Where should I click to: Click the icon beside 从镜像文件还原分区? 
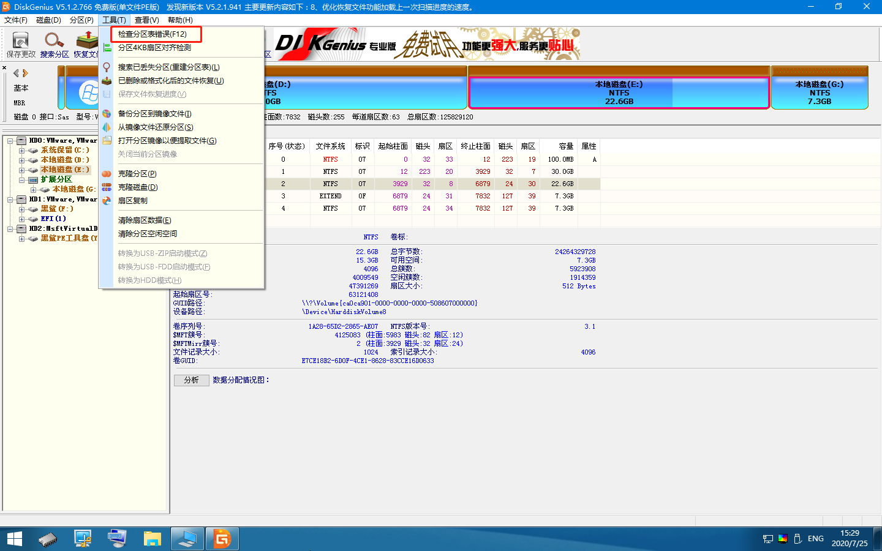click(x=107, y=127)
